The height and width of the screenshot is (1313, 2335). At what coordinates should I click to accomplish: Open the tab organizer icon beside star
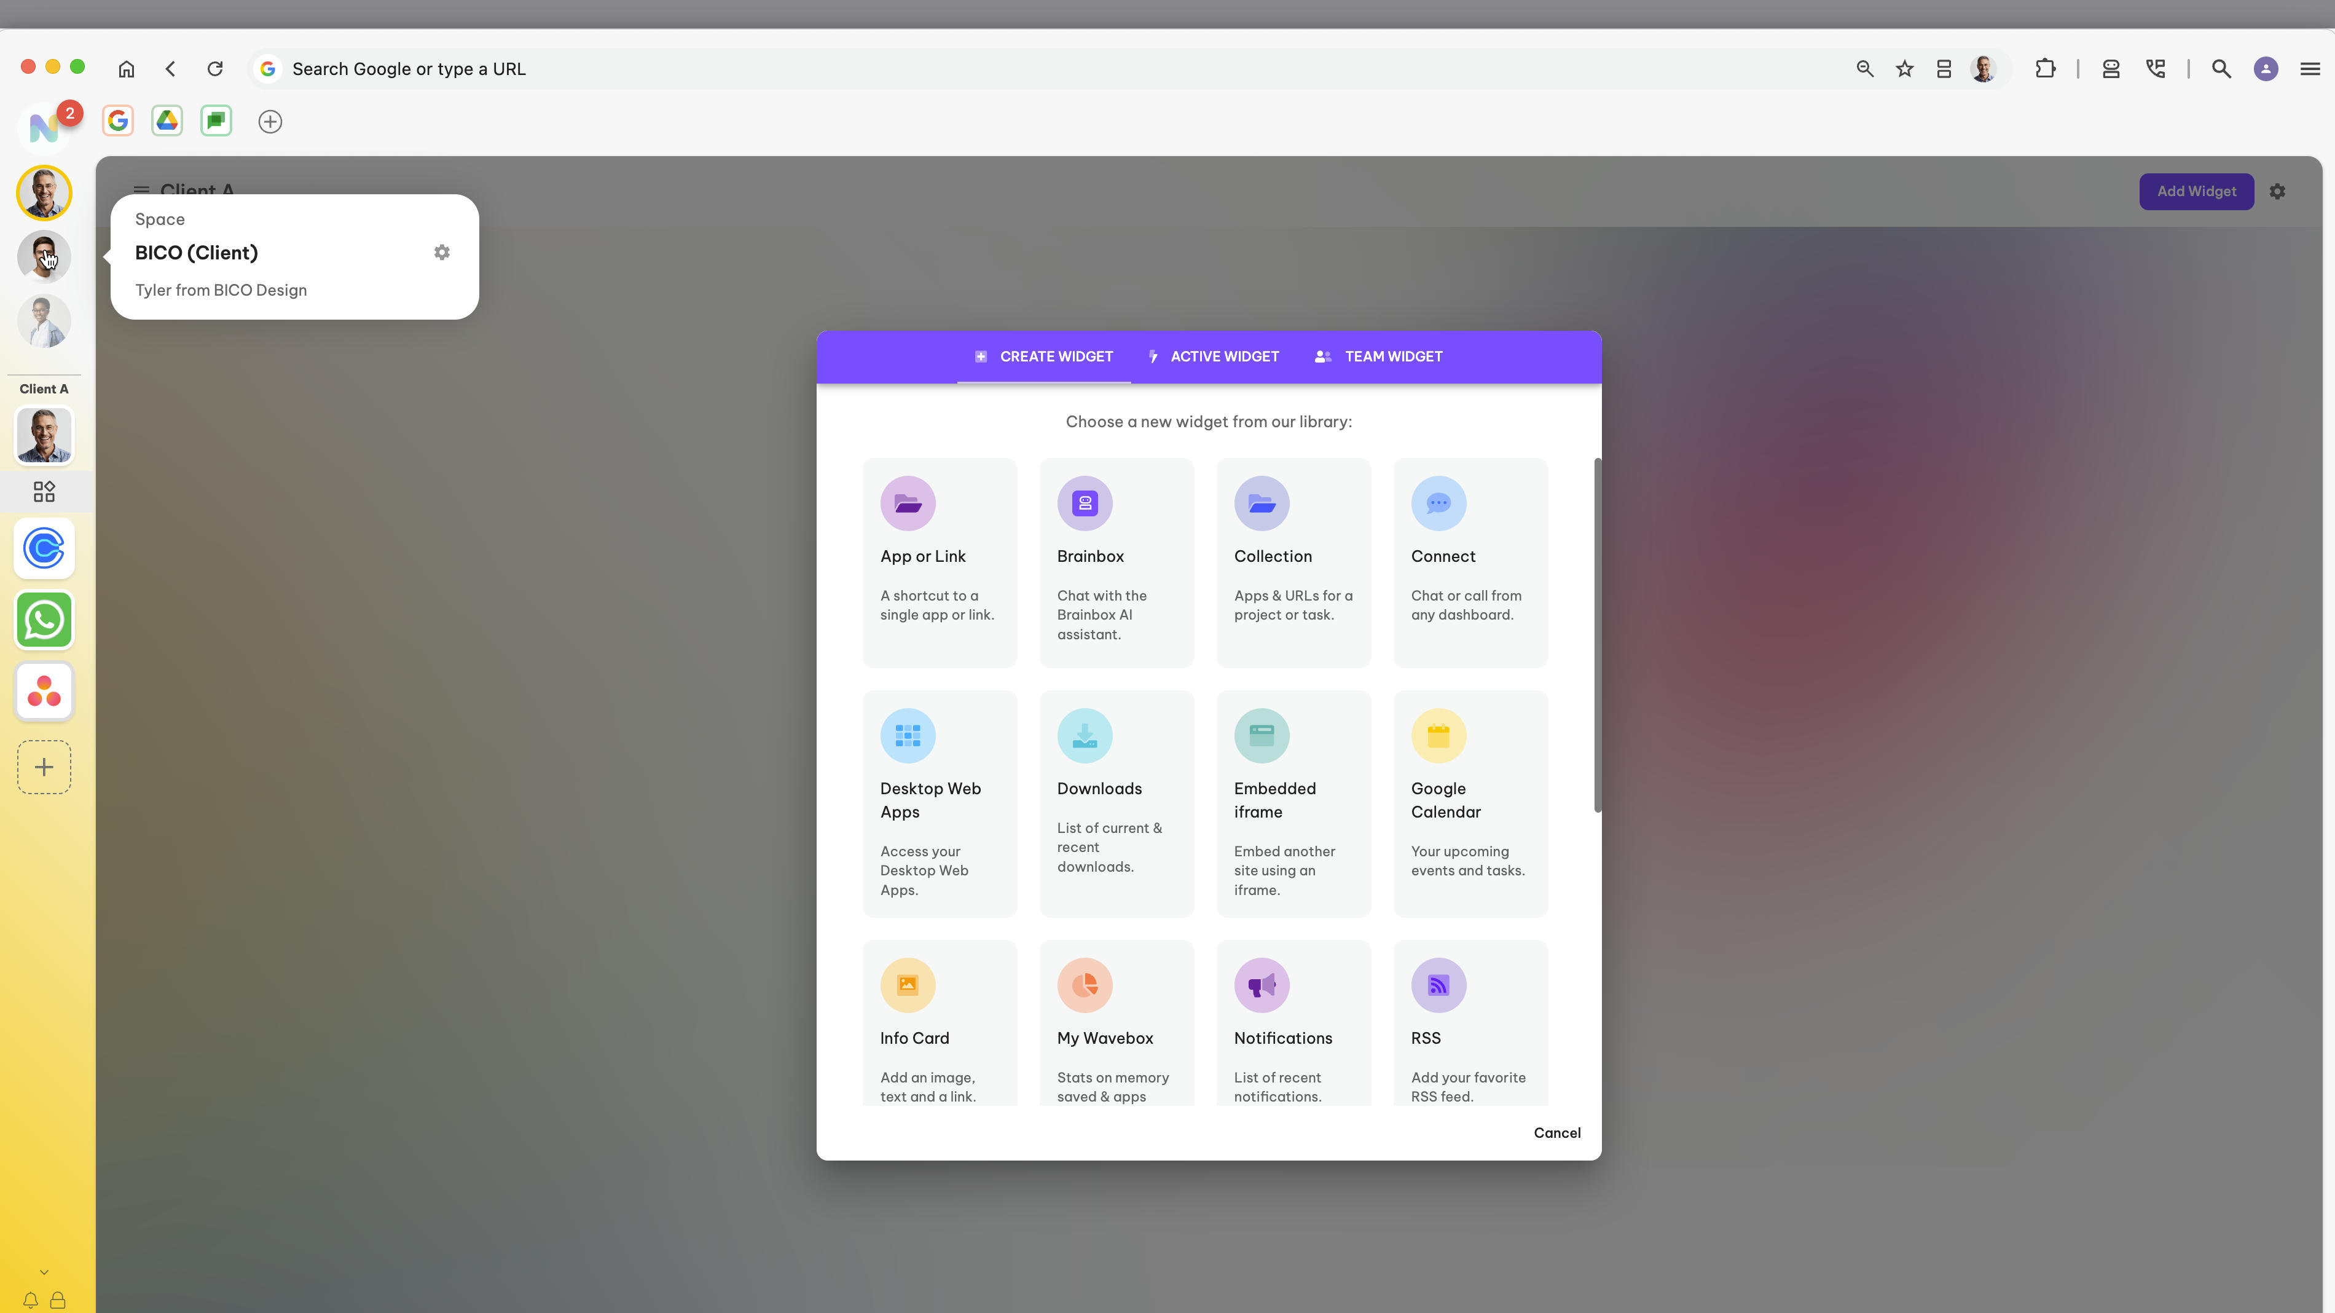coord(1944,69)
